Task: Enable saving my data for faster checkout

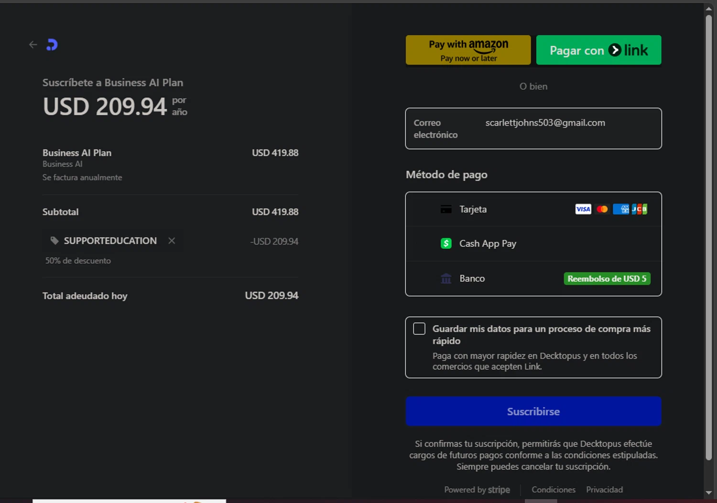Action: click(419, 329)
